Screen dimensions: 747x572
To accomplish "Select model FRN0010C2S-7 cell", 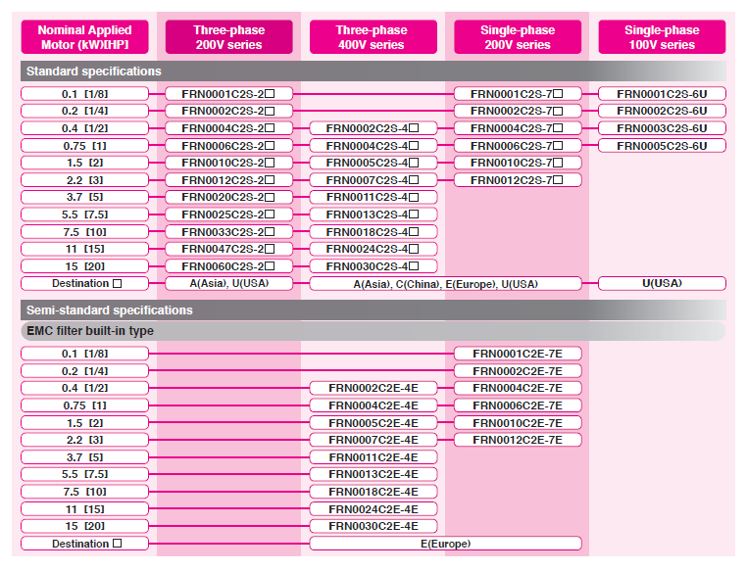I will pyautogui.click(x=518, y=163).
